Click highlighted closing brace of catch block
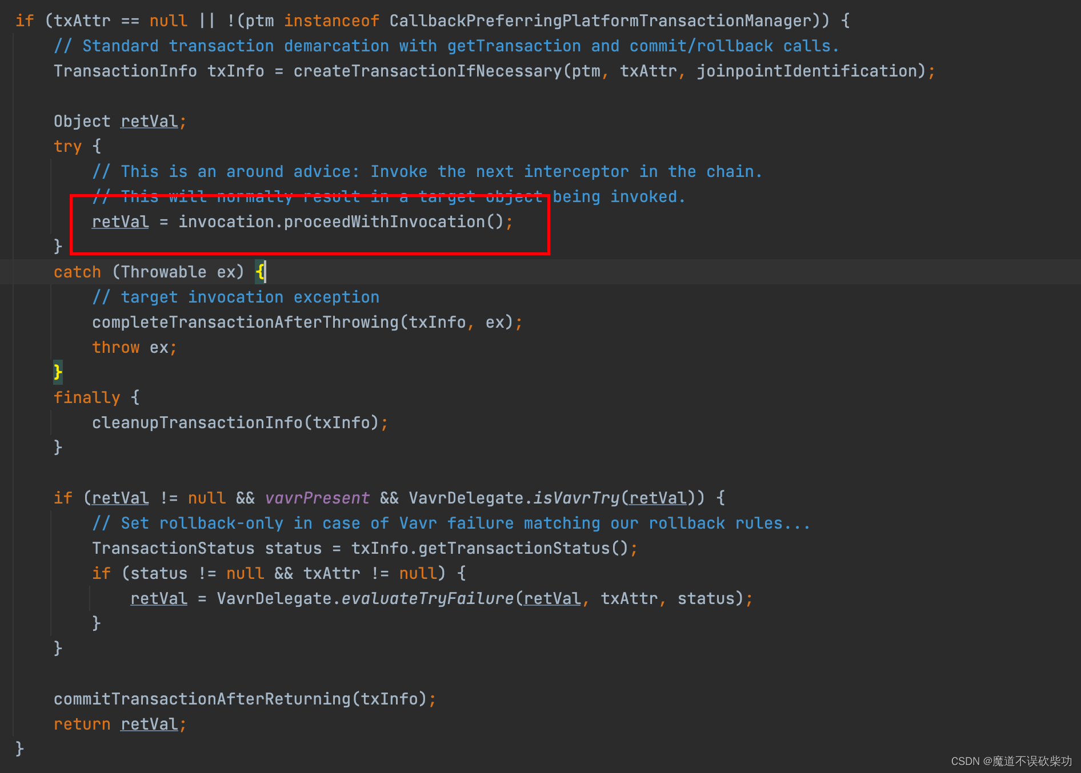 click(x=58, y=373)
